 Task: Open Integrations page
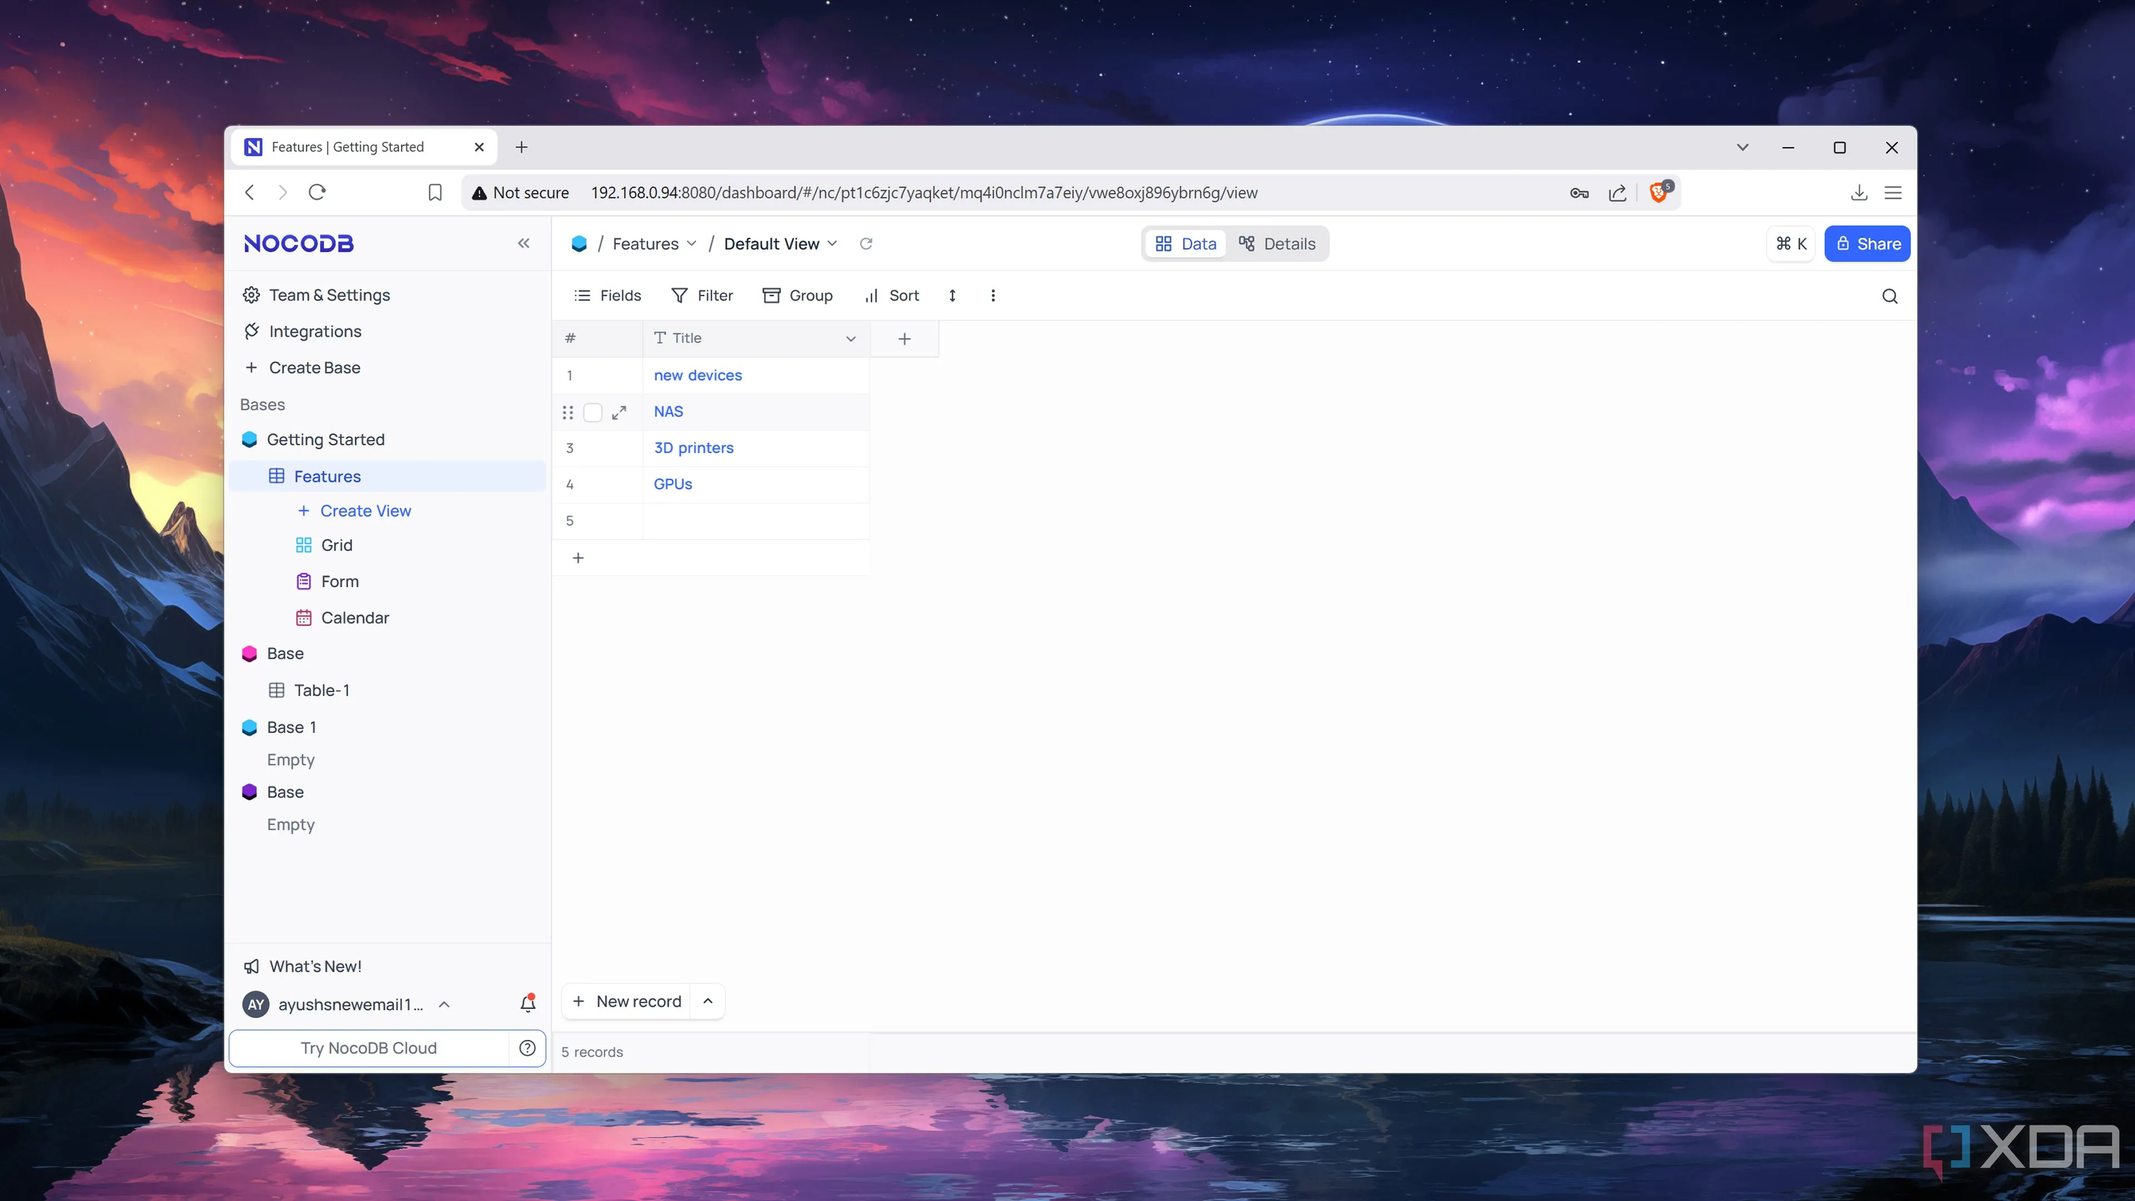(x=302, y=331)
